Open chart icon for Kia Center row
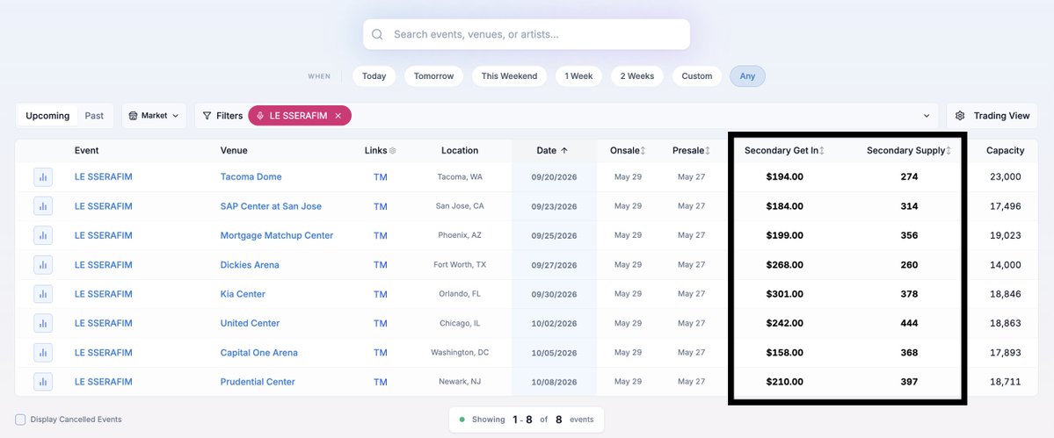Viewport: 1054px width, 438px height. (x=43, y=294)
